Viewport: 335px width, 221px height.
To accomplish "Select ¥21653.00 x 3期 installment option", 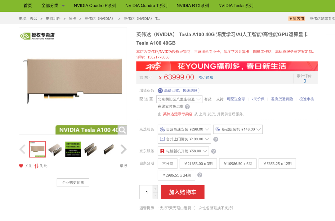I will tap(198, 164).
